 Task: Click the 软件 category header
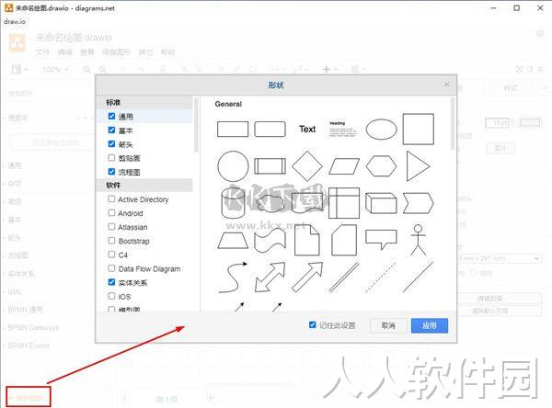click(144, 185)
